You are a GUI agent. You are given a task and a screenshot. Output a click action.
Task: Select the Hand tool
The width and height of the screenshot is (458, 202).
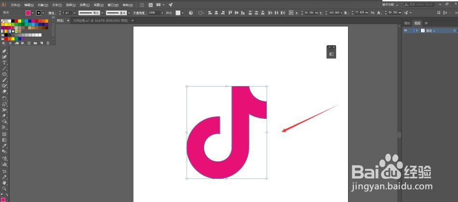[4, 183]
